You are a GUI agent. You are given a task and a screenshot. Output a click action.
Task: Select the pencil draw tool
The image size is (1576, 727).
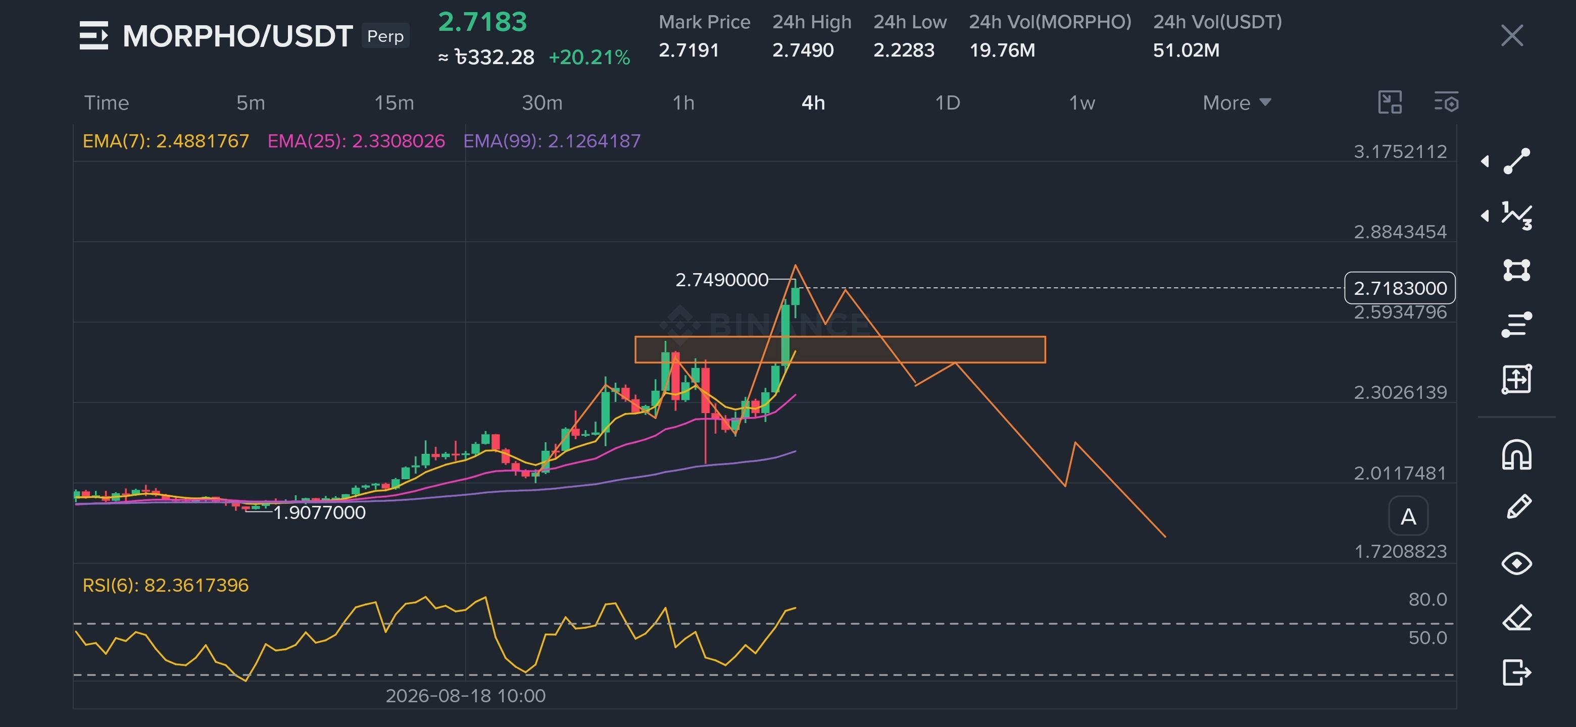pos(1519,507)
